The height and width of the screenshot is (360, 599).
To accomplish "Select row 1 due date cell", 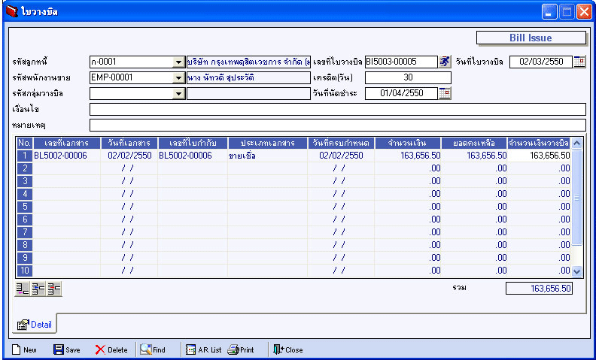I will click(x=341, y=156).
